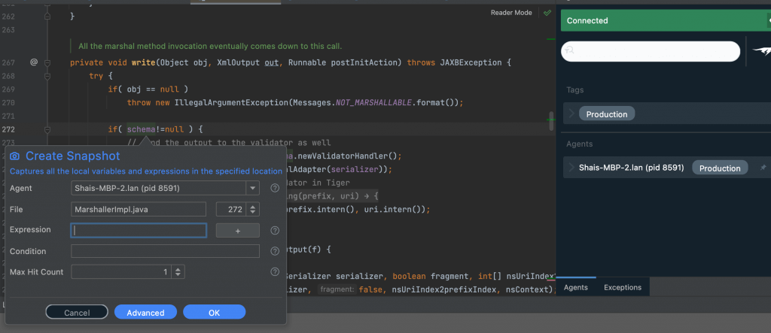Open the Agent dropdown in Create Snapshot
771x333 pixels.
point(254,188)
